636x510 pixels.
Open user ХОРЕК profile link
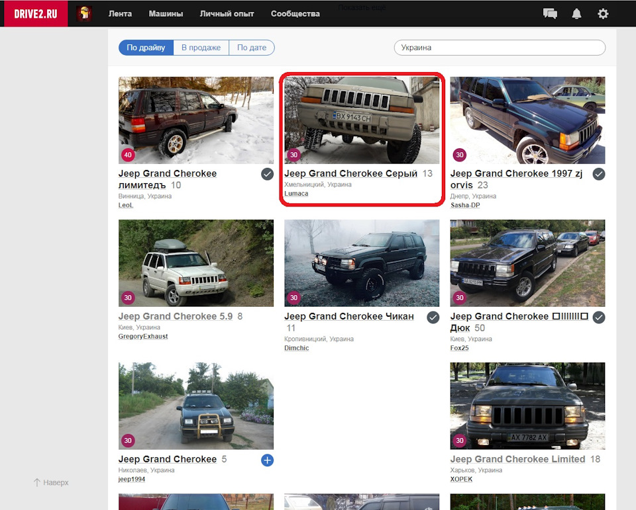click(x=461, y=479)
